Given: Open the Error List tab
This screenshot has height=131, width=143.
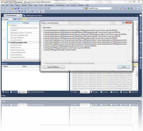Looking at the screenshot, I should tap(133, 92).
